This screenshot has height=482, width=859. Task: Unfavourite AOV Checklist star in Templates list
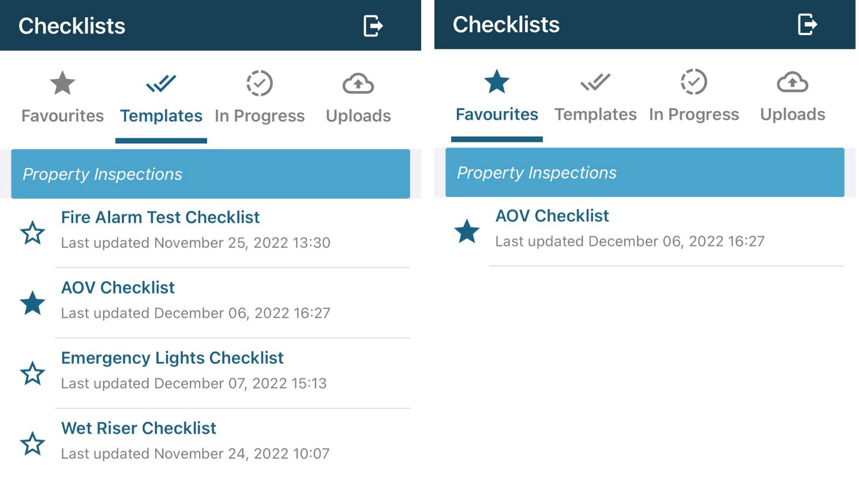(32, 303)
